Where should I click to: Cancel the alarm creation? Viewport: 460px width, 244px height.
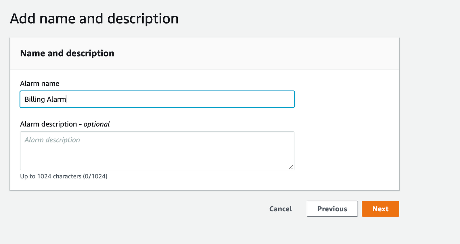pos(280,209)
